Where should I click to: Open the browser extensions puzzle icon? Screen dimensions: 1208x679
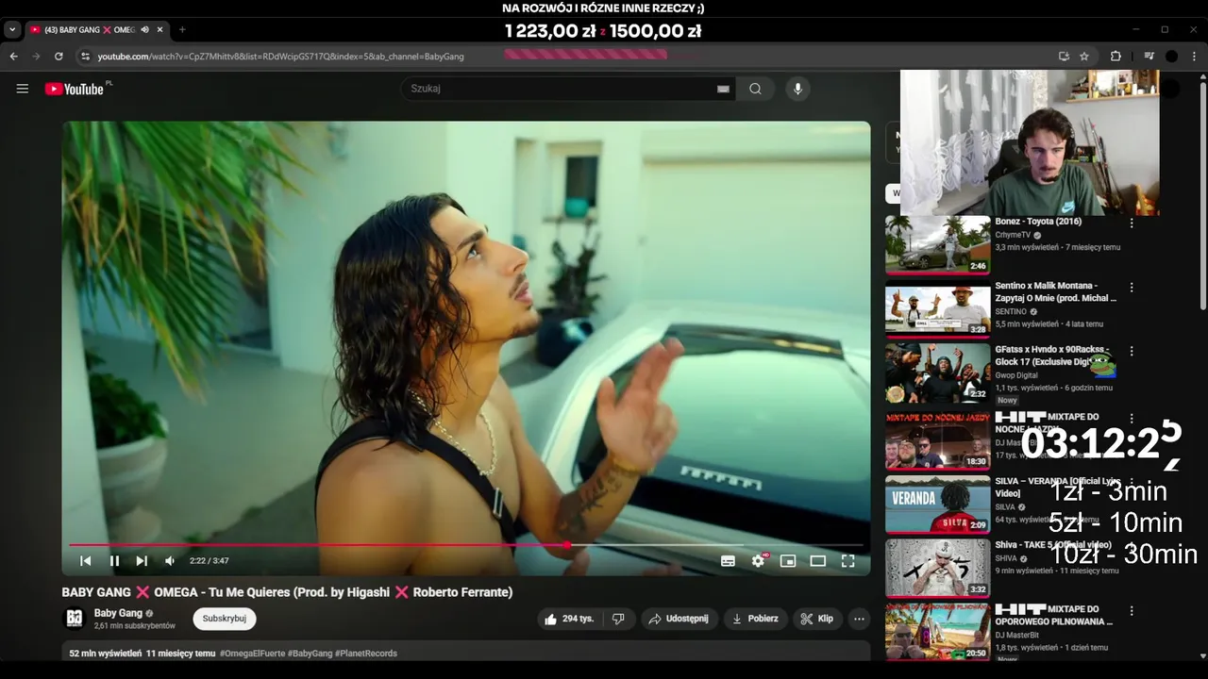(1116, 57)
